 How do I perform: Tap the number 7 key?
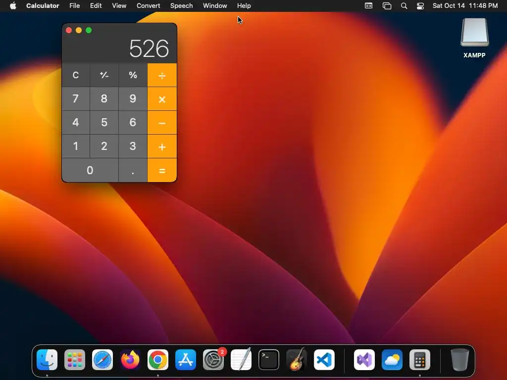pos(76,99)
